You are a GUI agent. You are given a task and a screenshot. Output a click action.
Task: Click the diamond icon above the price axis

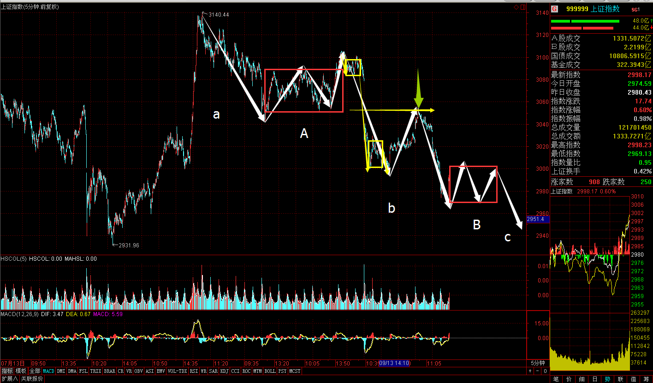pyautogui.click(x=516, y=7)
